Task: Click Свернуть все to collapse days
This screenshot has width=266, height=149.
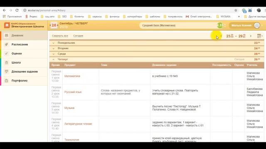Action: tap(60, 36)
